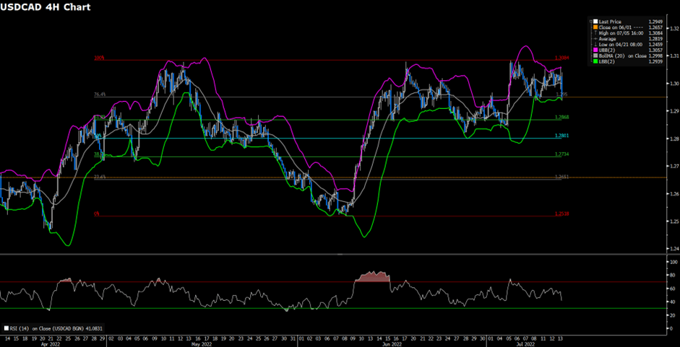Image resolution: width=680 pixels, height=347 pixels.
Task: Click the Jun 2022 time axis label
Action: pos(391,345)
